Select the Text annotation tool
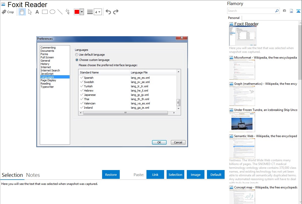302x204 pixels. coord(37,12)
